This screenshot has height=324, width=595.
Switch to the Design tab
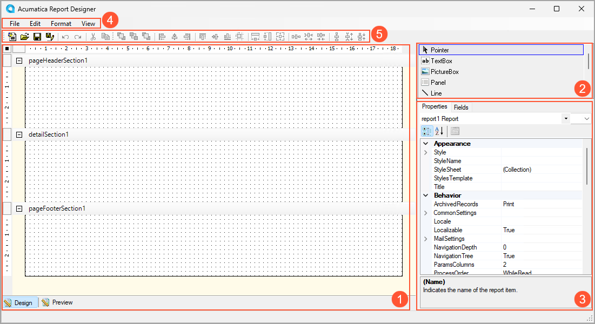click(x=20, y=302)
